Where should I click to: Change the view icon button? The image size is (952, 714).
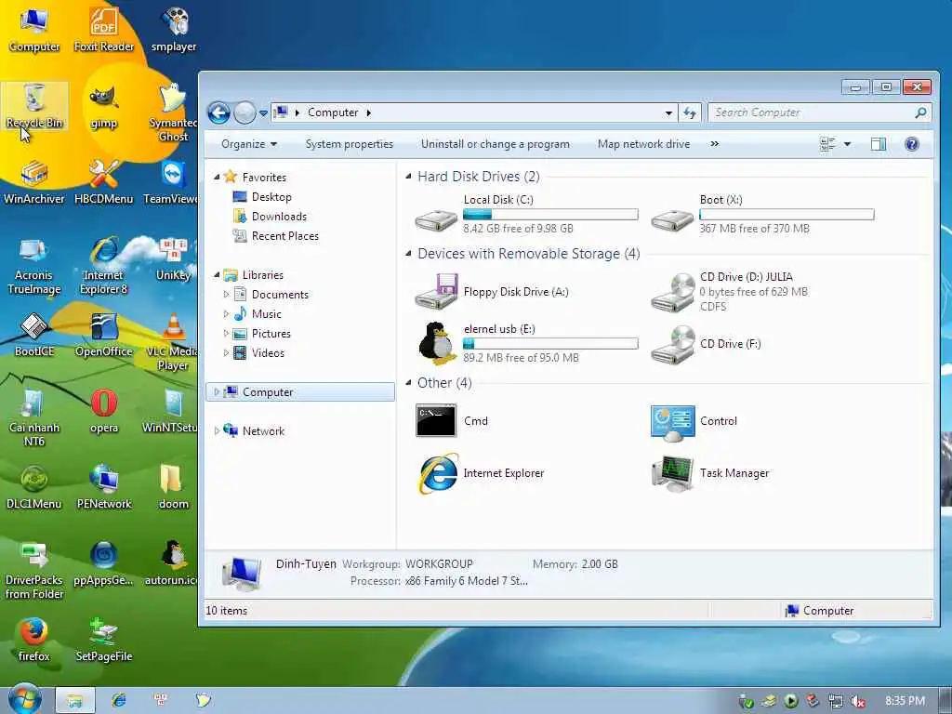826,144
